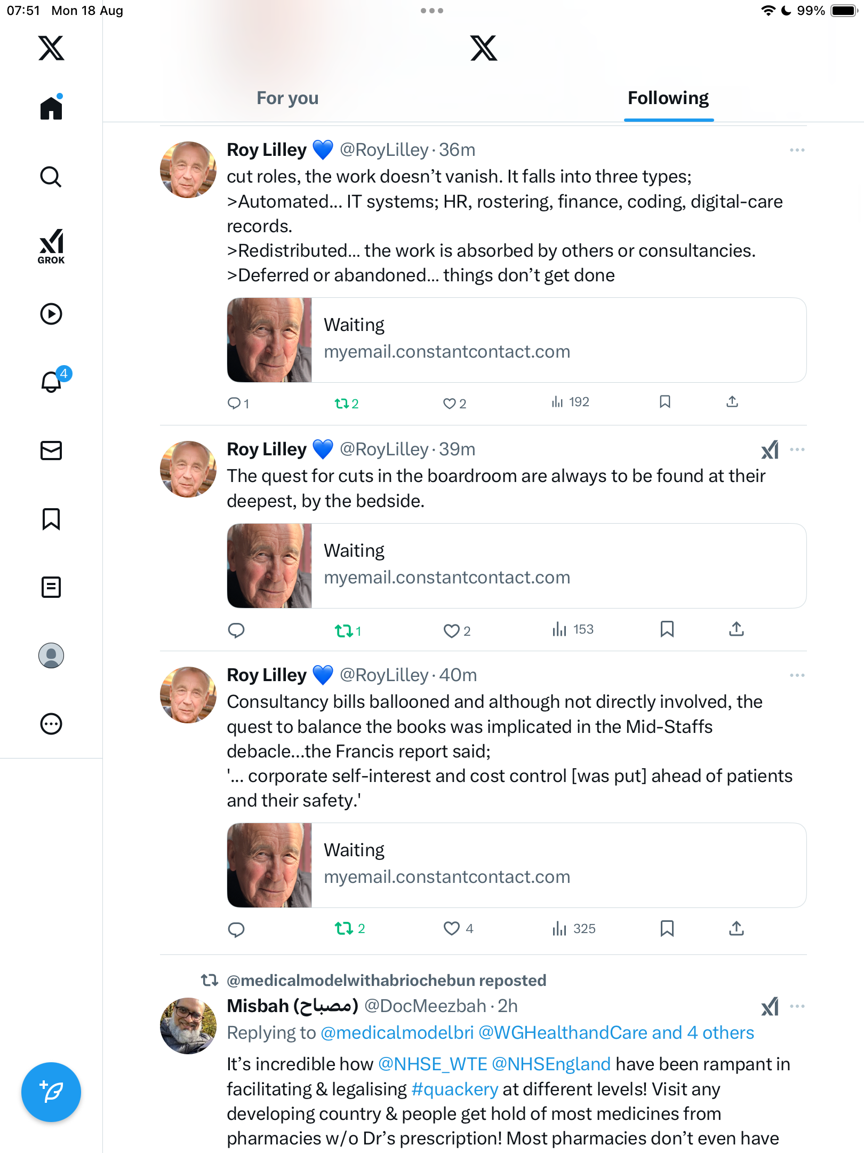Open Home feed from sidebar

51,108
